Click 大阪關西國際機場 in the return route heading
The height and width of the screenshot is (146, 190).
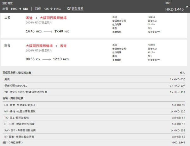39,46
